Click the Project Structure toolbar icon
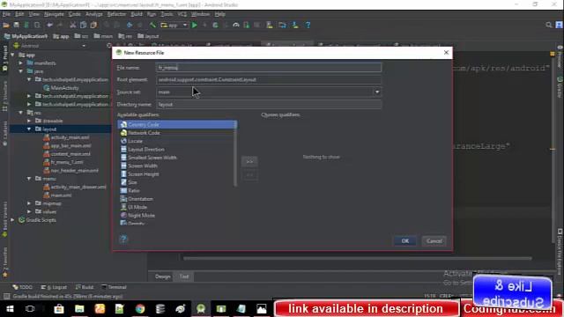 pyautogui.click(x=282, y=26)
